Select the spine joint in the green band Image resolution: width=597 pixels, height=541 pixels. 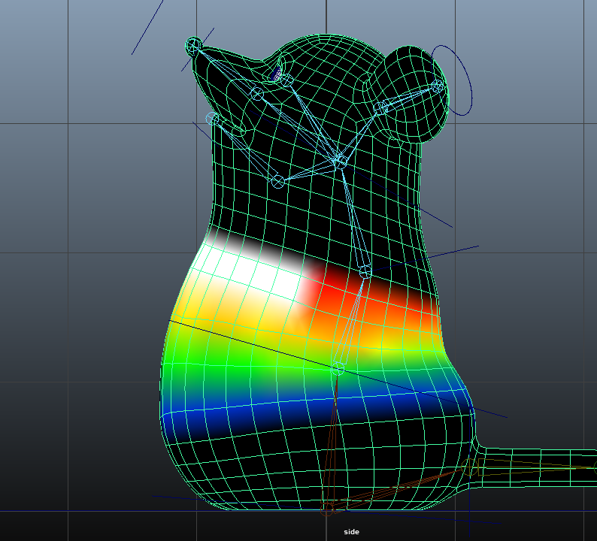[x=338, y=367]
